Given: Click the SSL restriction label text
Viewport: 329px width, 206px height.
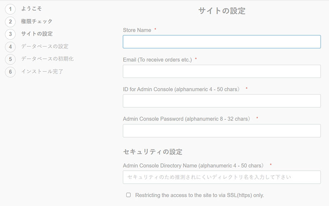Looking at the screenshot, I should tap(199, 195).
